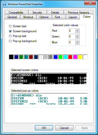Click the selected screen colors preview
Image resolution: width=98 pixels, height=135 pixels.
[49, 79]
